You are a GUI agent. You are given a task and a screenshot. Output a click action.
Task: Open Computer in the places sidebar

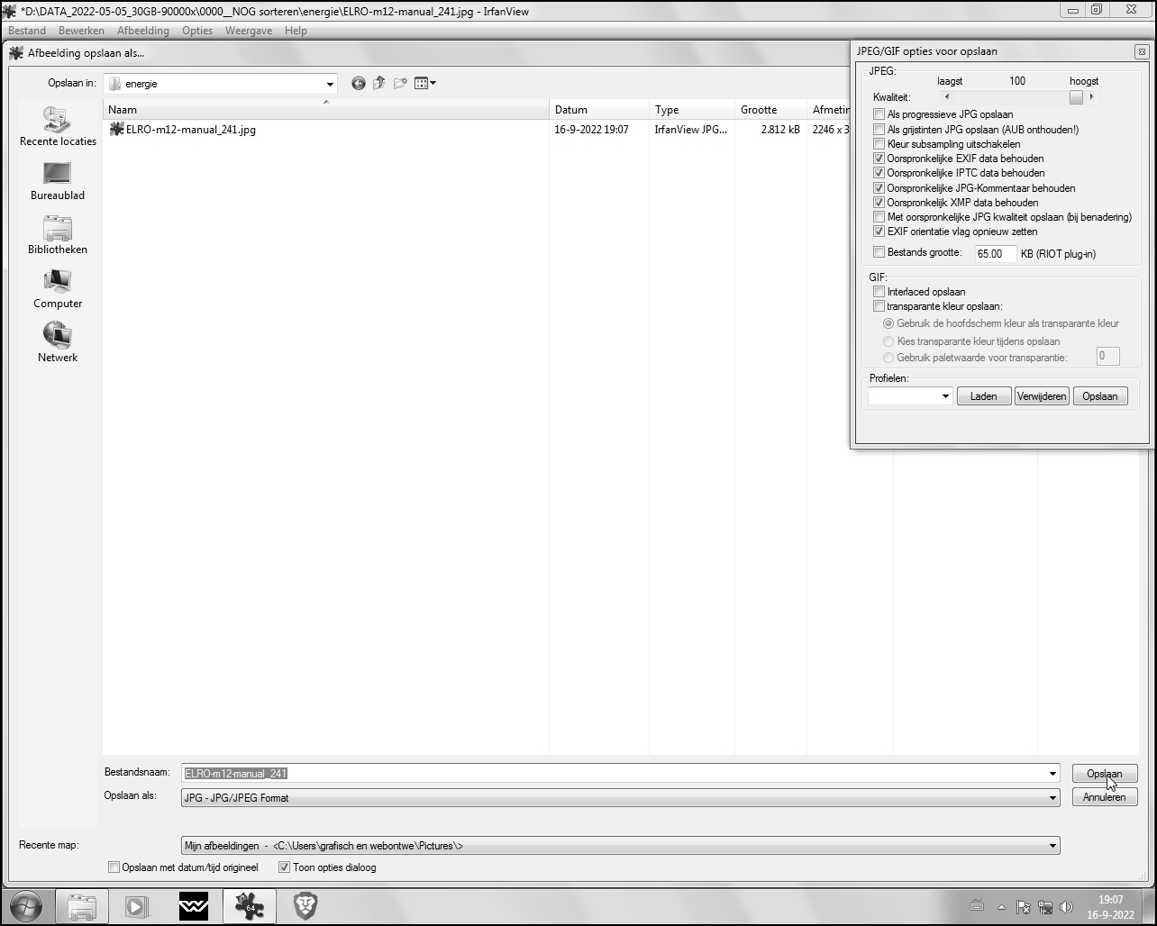(x=58, y=289)
